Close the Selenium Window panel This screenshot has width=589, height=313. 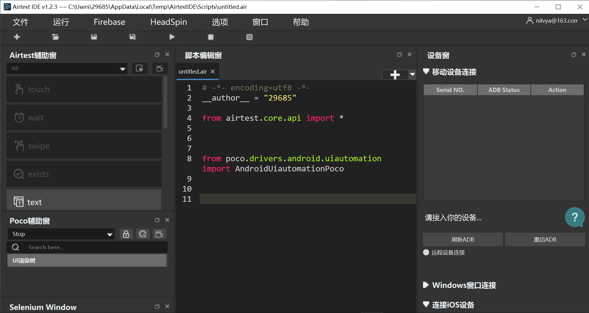[x=167, y=307]
